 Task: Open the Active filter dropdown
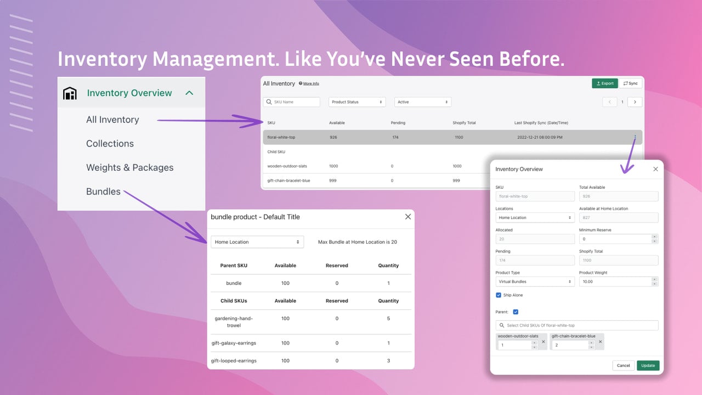(423, 102)
